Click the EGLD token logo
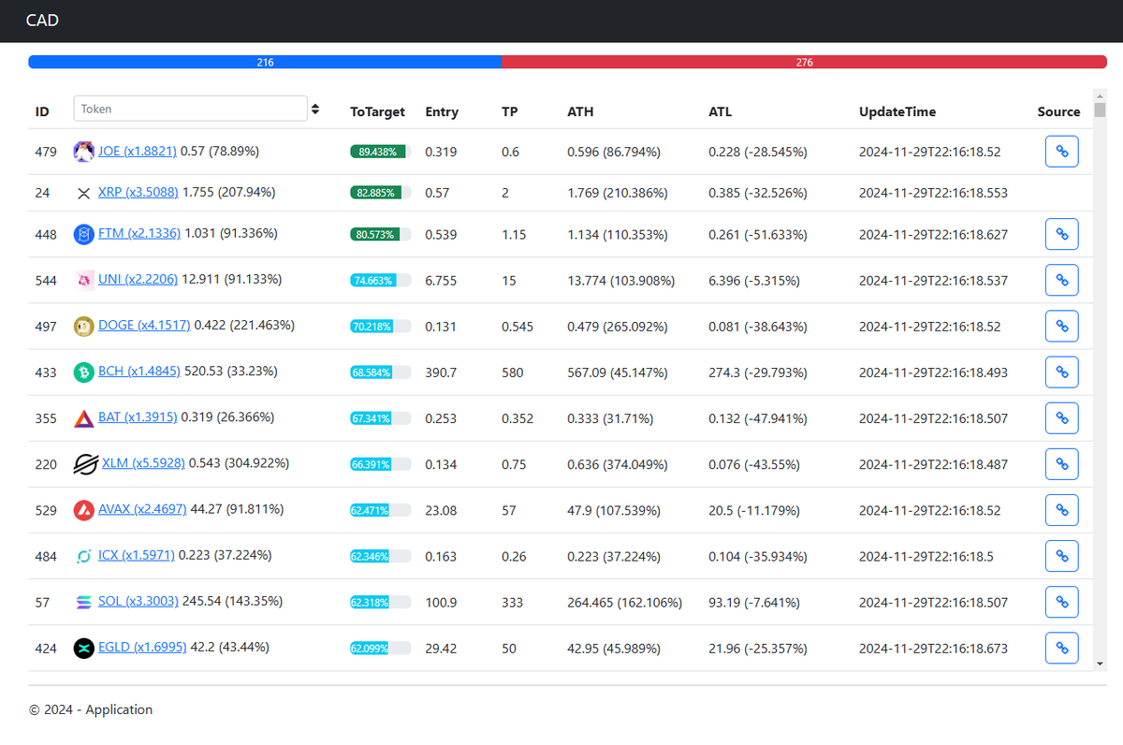This screenshot has height=745, width=1123. click(x=84, y=648)
